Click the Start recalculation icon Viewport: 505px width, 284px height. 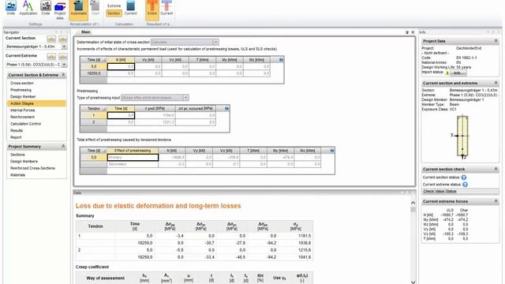click(x=95, y=8)
